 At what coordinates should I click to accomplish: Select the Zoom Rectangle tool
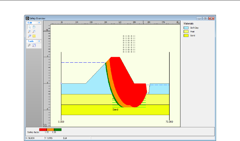click(x=29, y=36)
